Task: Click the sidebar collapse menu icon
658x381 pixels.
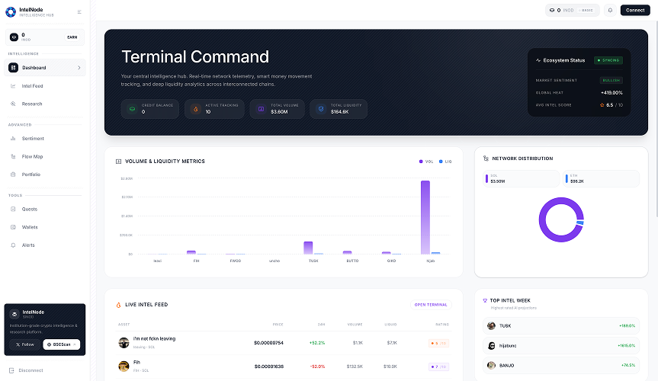Action: [x=79, y=12]
